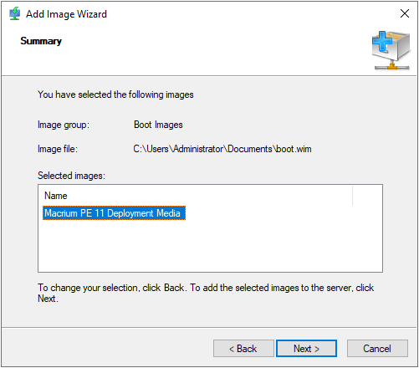Screen dimensions: 419x368
Task: Click the Boot Images group value
Action: pos(158,125)
